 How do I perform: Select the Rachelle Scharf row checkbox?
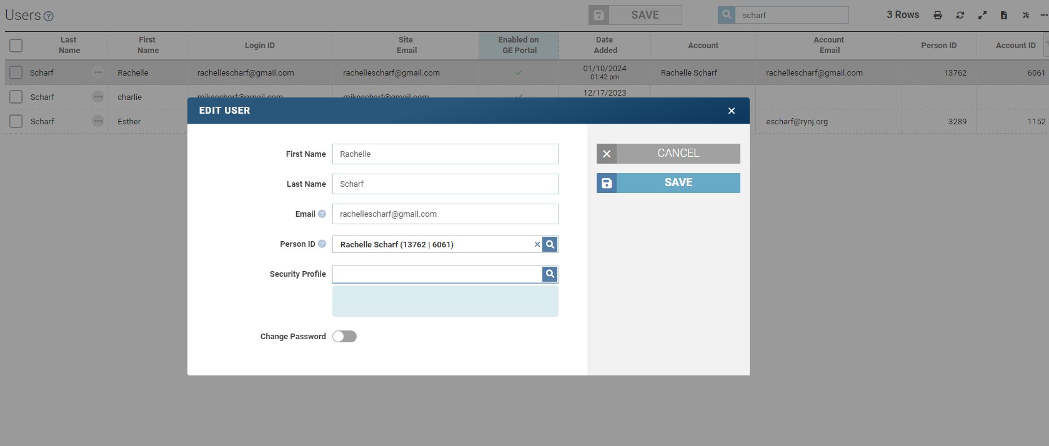16,72
